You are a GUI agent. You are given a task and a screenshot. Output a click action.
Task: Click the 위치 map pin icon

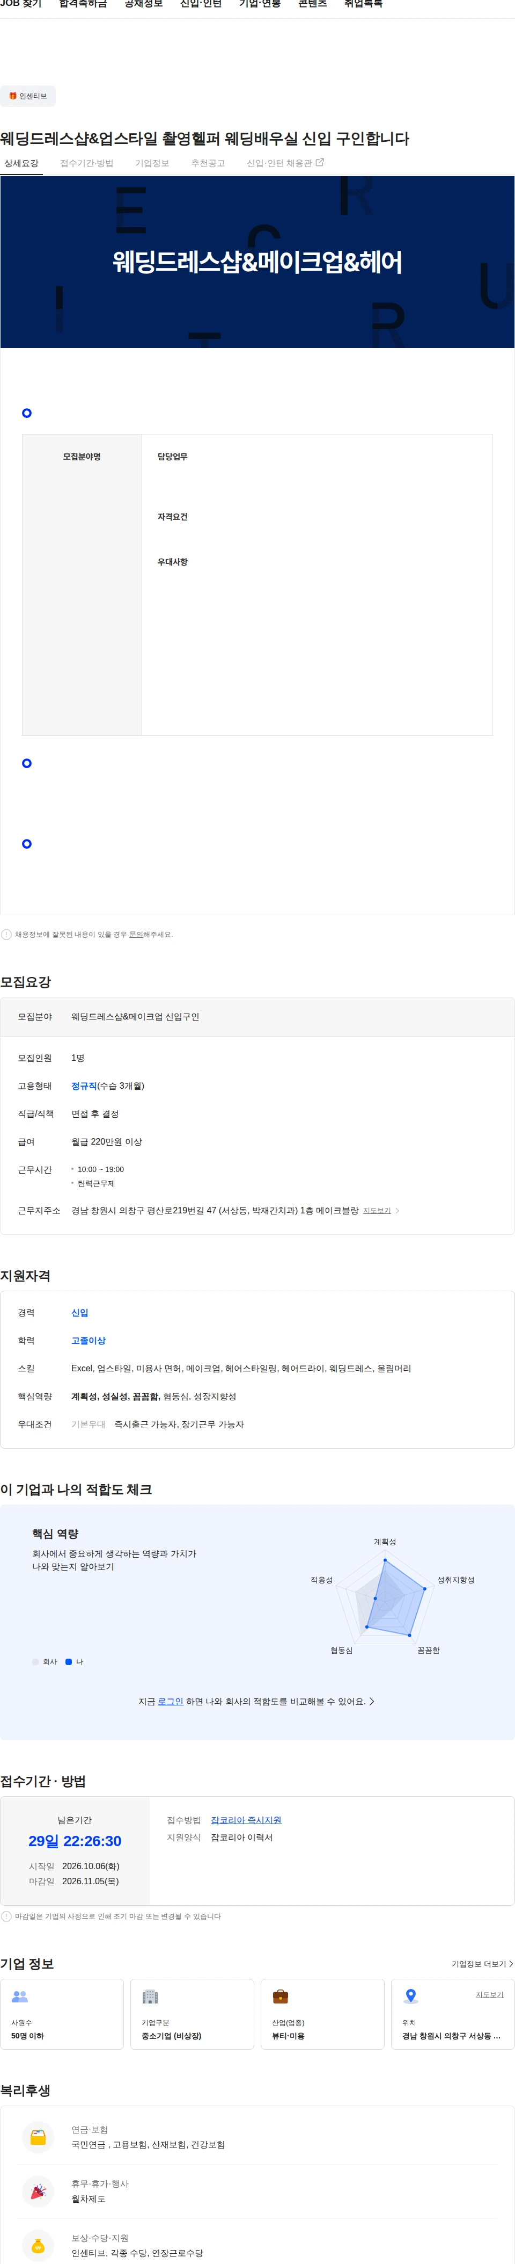click(x=410, y=1997)
